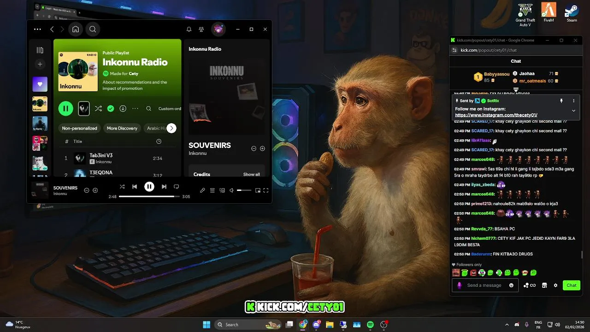Go back using Spotify left arrow

tap(52, 29)
